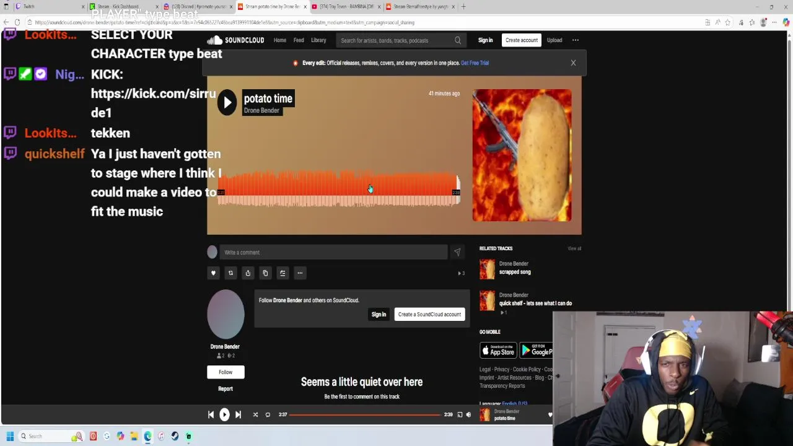Open Legal footer link

[485, 370]
